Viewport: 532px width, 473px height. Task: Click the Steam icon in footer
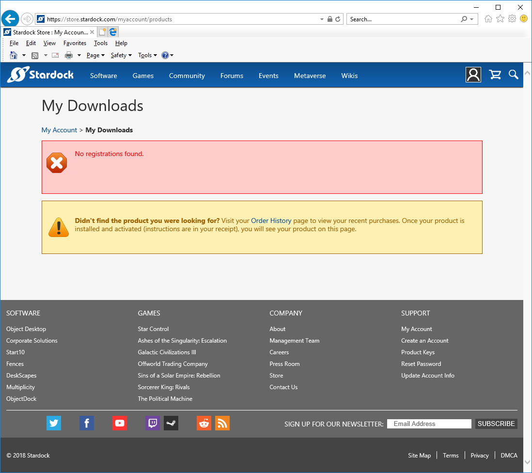(171, 423)
